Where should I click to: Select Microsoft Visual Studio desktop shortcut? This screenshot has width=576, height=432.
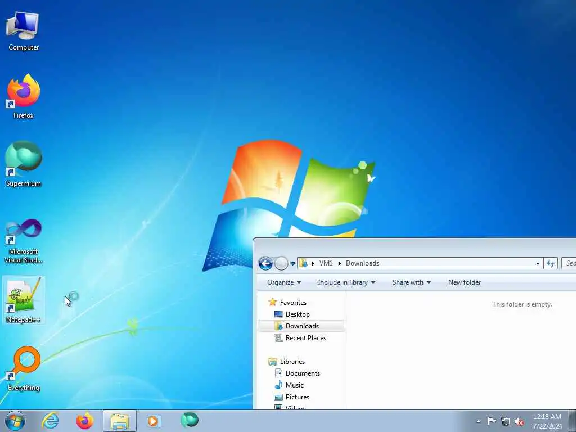pos(23,241)
